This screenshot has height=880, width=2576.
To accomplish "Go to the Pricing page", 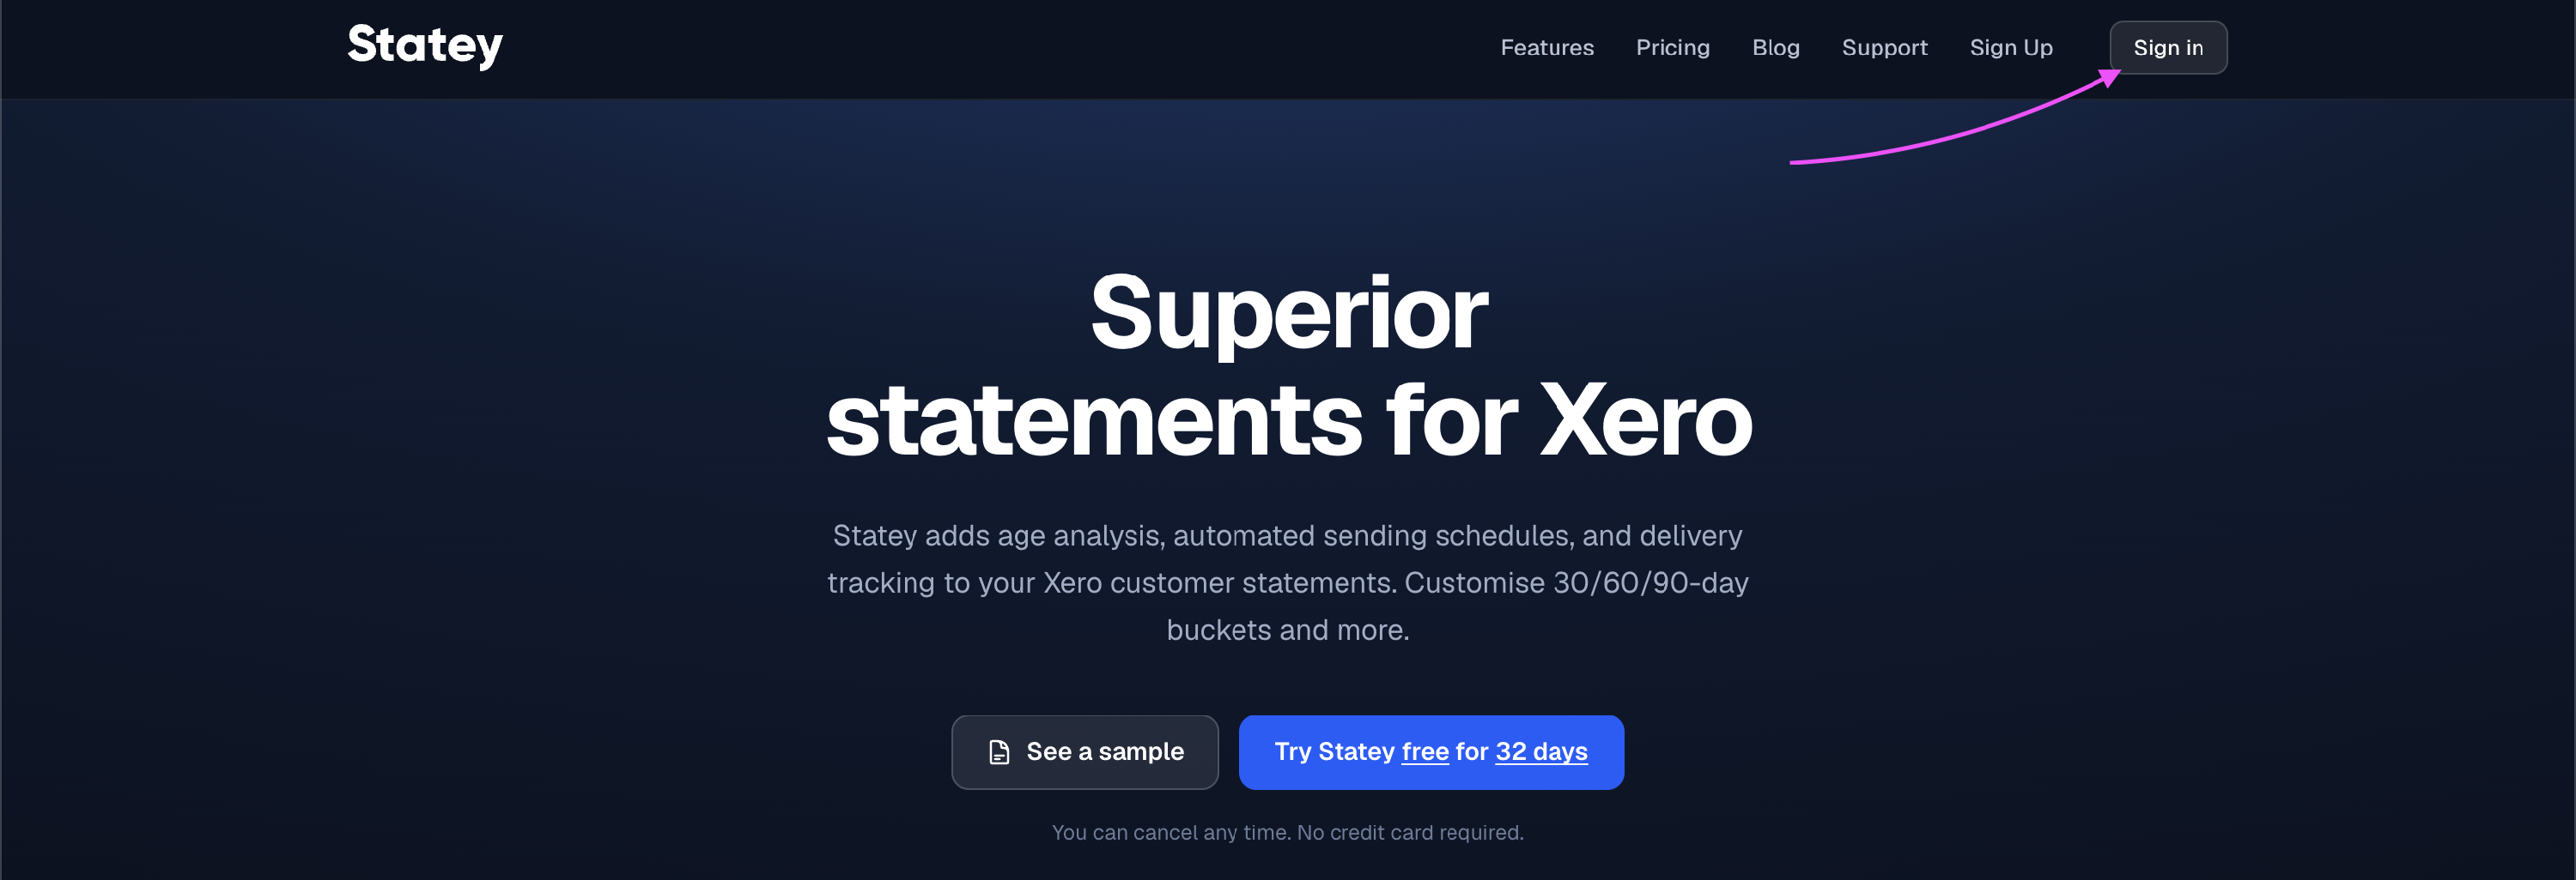I will pos(1672,48).
